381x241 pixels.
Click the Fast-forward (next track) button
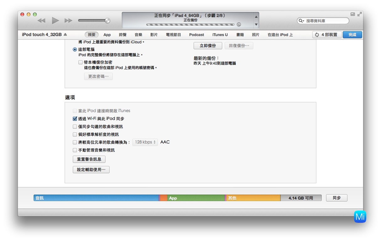[68, 21]
